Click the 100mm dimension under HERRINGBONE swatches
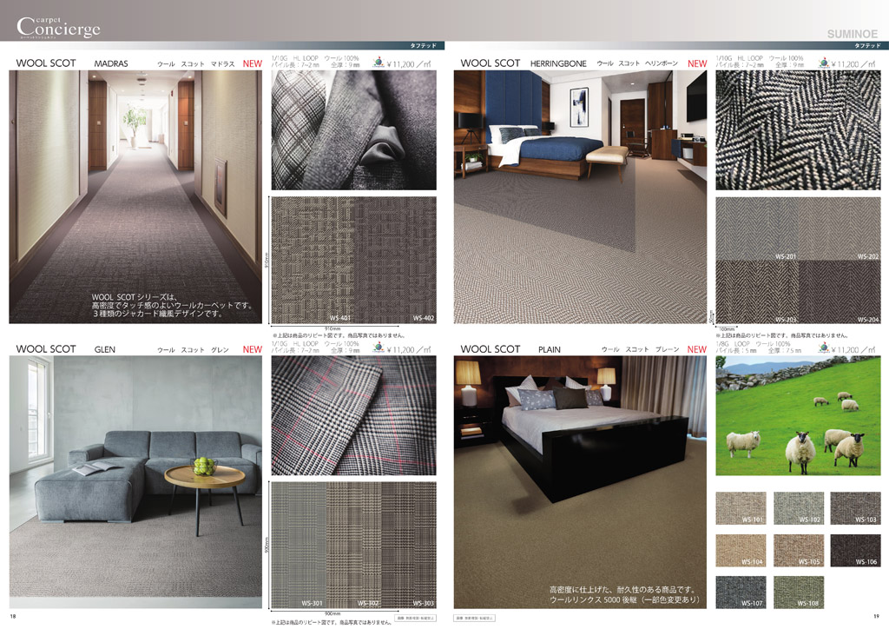The width and height of the screenshot is (889, 629). (x=728, y=329)
